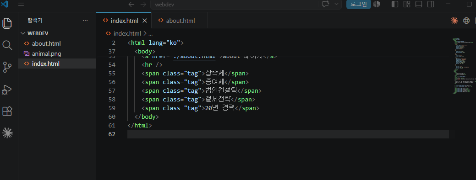476x180 pixels.
Task: Click the span text 20년 경력
Action: click(220, 108)
